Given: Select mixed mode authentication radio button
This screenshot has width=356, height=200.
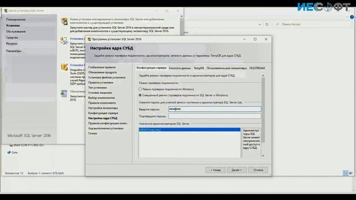Looking at the screenshot, I should (140, 95).
